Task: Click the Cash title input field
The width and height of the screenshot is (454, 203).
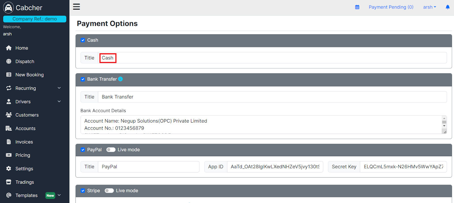Action: pyautogui.click(x=272, y=58)
